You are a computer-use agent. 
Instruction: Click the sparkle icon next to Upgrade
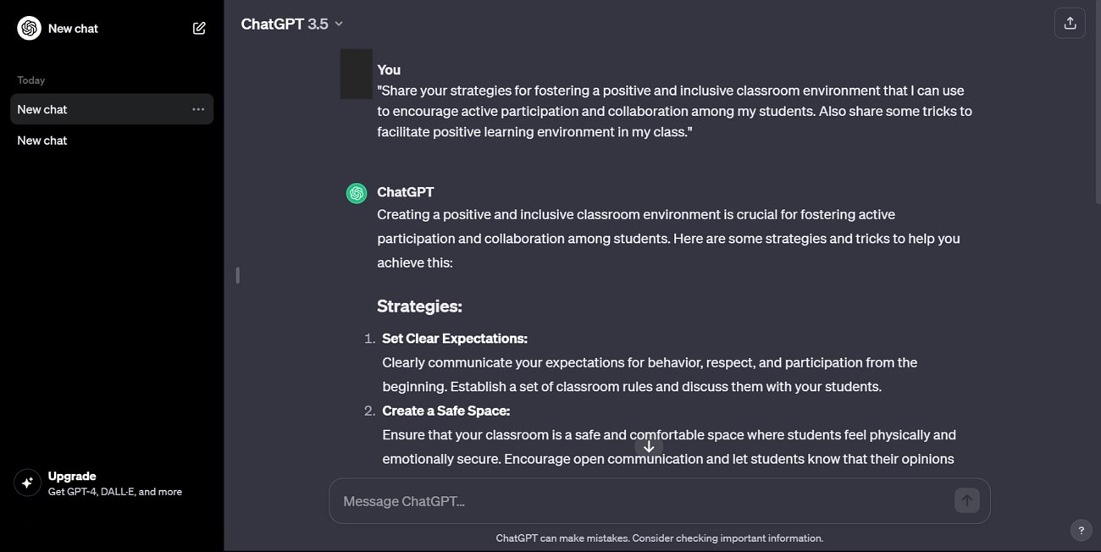27,483
